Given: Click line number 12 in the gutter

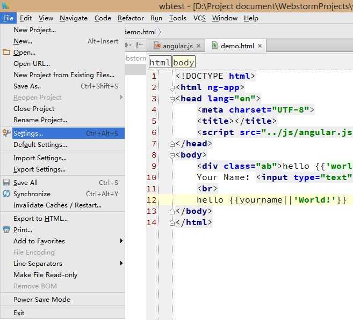Looking at the screenshot, I should [x=152, y=200].
